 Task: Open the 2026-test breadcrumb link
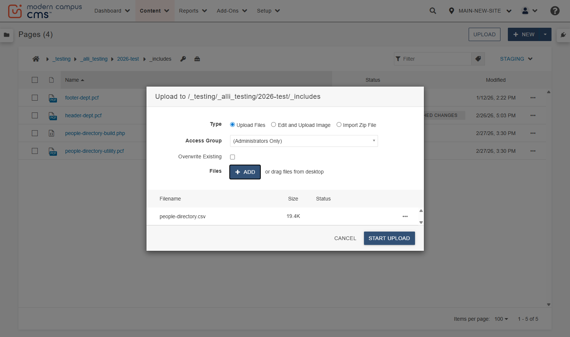coord(128,59)
